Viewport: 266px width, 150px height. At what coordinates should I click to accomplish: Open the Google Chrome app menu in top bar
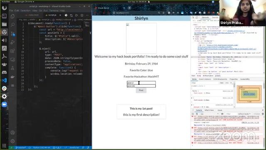24,2
